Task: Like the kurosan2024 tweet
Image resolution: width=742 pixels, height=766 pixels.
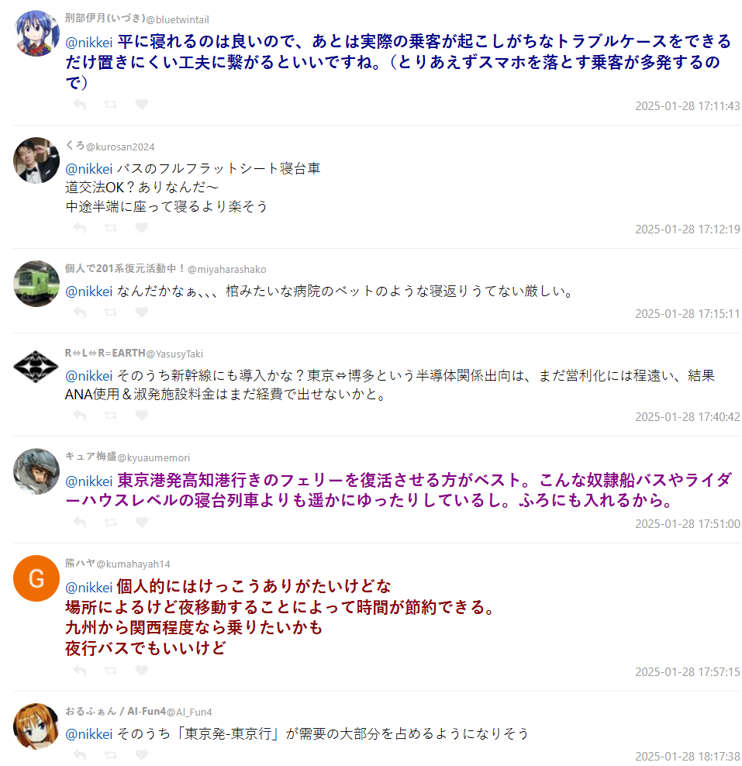Action: [x=142, y=228]
